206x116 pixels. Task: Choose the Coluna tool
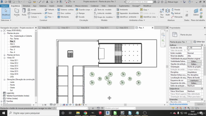point(32,17)
